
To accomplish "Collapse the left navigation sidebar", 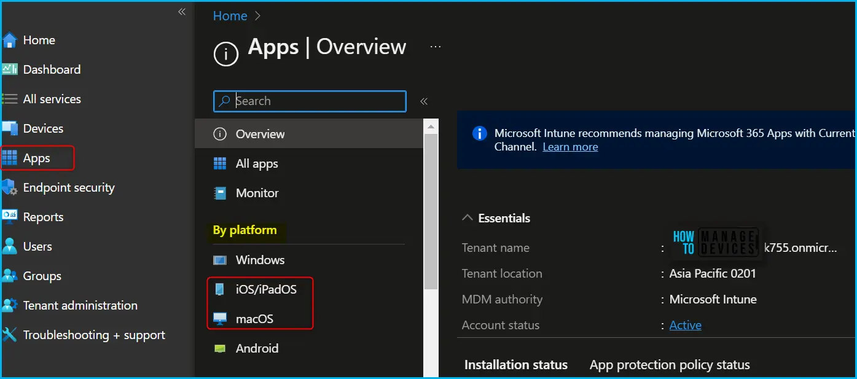I will pos(181,12).
